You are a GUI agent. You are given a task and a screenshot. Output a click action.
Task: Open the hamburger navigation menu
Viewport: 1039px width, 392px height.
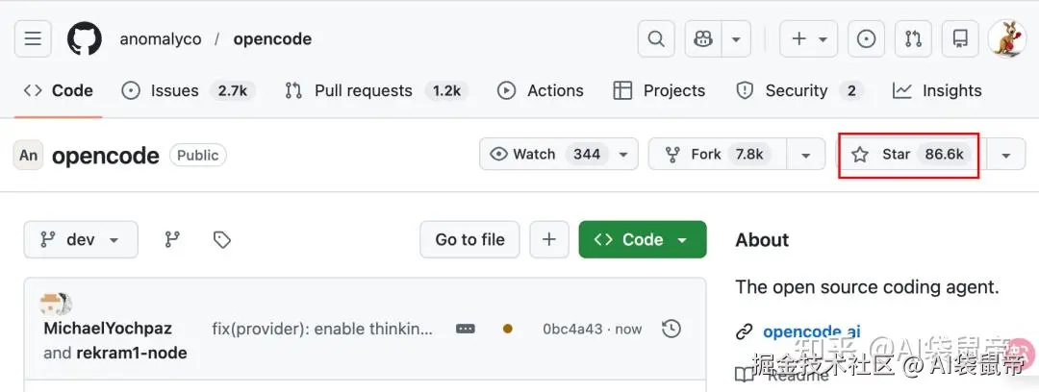(x=33, y=39)
